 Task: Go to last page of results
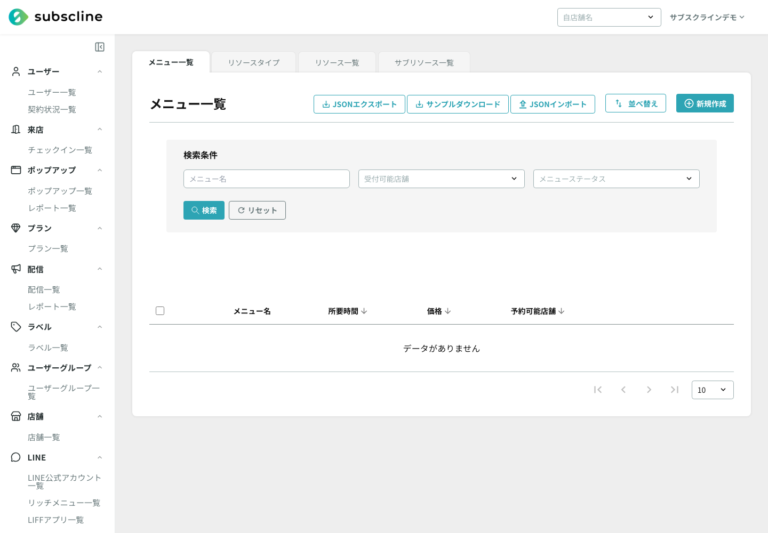pos(675,390)
